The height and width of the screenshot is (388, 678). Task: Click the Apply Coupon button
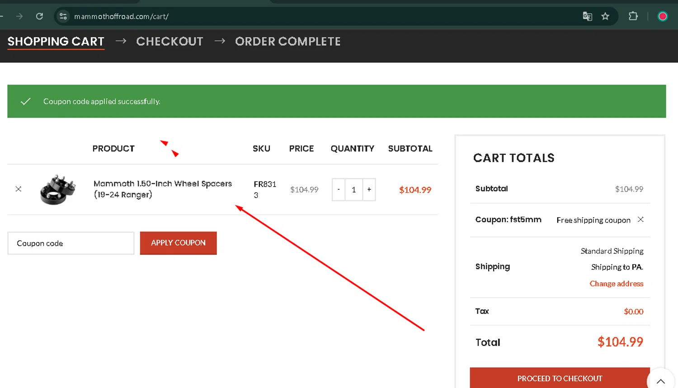pos(178,243)
